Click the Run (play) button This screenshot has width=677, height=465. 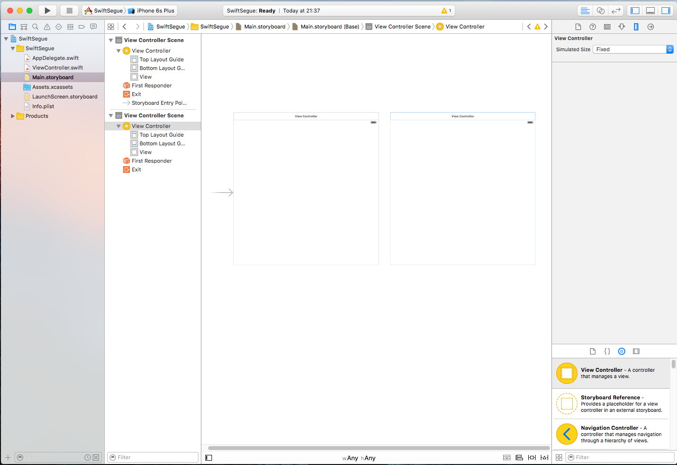pyautogui.click(x=47, y=11)
